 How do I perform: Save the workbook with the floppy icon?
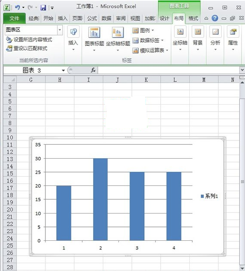pos(43,8)
